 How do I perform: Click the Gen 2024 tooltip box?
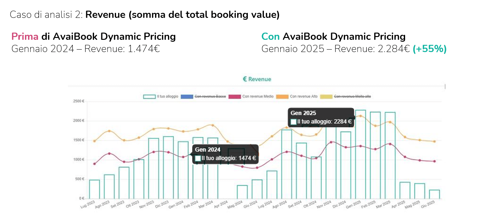(x=225, y=154)
